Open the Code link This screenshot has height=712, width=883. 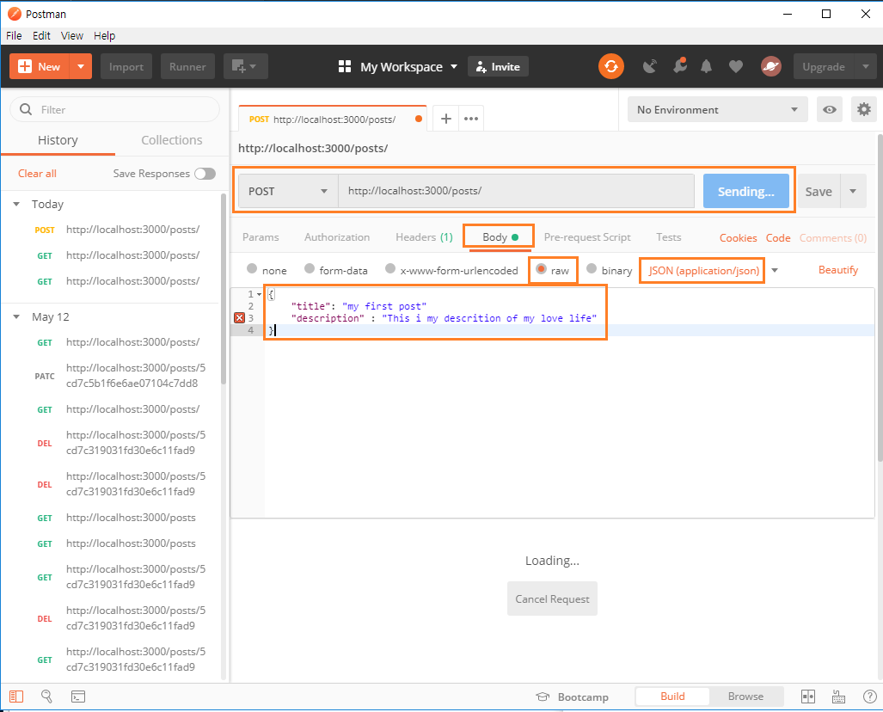778,237
